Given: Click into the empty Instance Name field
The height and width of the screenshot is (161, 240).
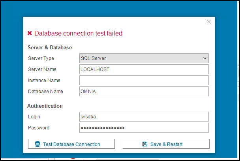Looking at the screenshot, I should pos(144,80).
